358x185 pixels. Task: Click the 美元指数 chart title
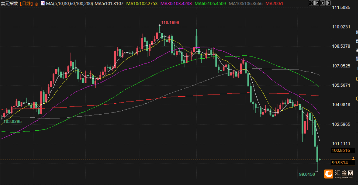(x=10, y=4)
